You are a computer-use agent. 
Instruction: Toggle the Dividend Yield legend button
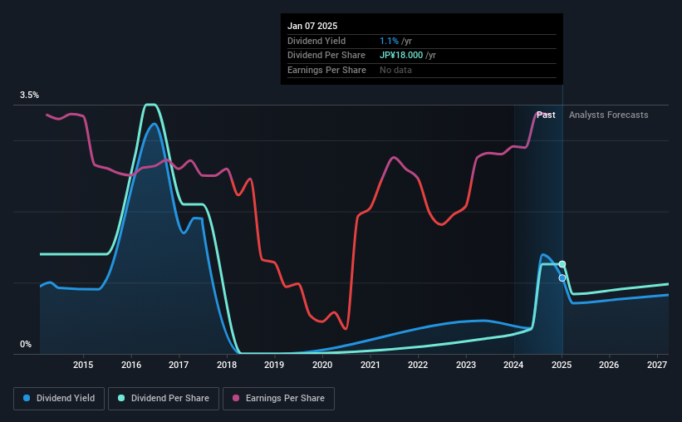tap(59, 399)
